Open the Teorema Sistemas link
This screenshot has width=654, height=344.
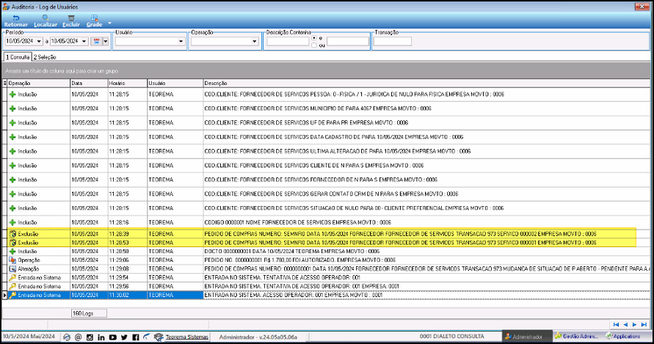tap(187, 337)
